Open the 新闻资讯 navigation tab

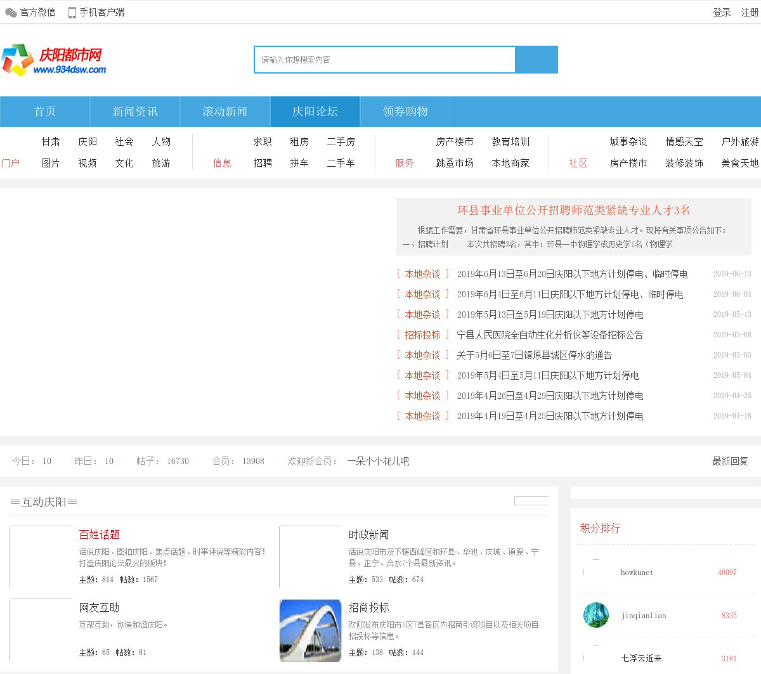(135, 112)
